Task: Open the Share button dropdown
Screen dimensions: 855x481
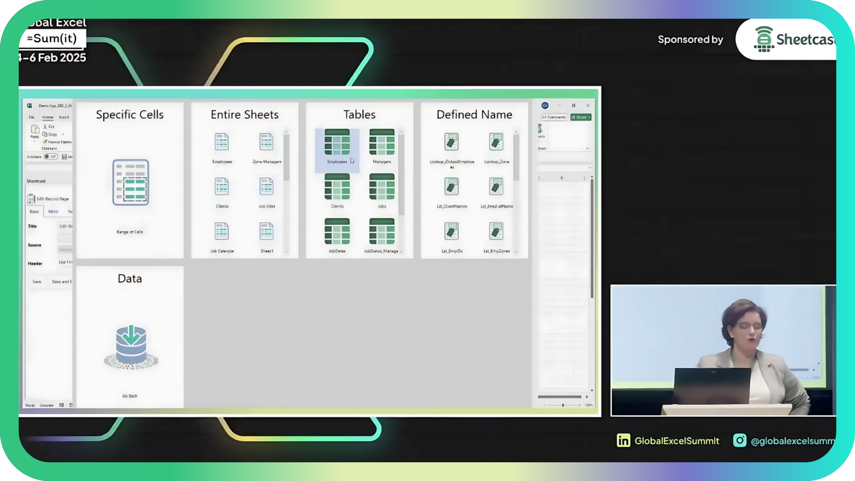Action: click(x=589, y=117)
